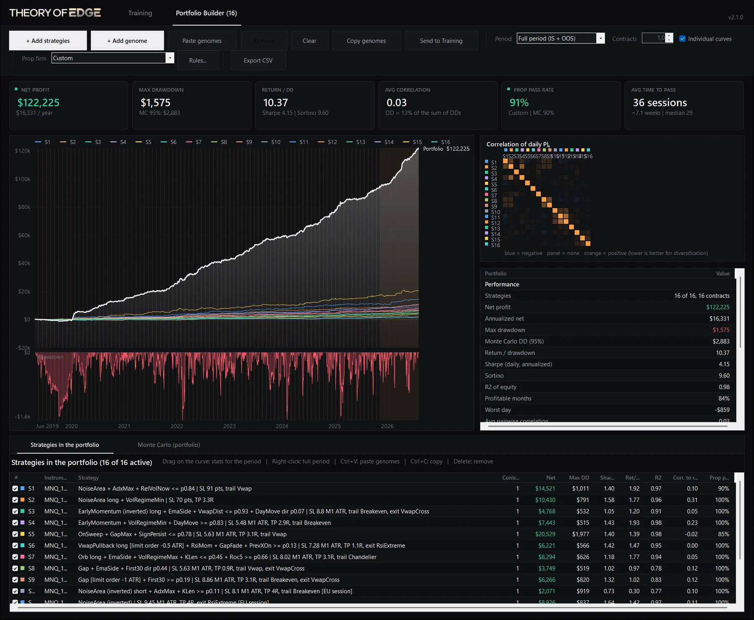Disable strategy S4 in the table
This screenshot has height=620, width=754.
point(15,523)
